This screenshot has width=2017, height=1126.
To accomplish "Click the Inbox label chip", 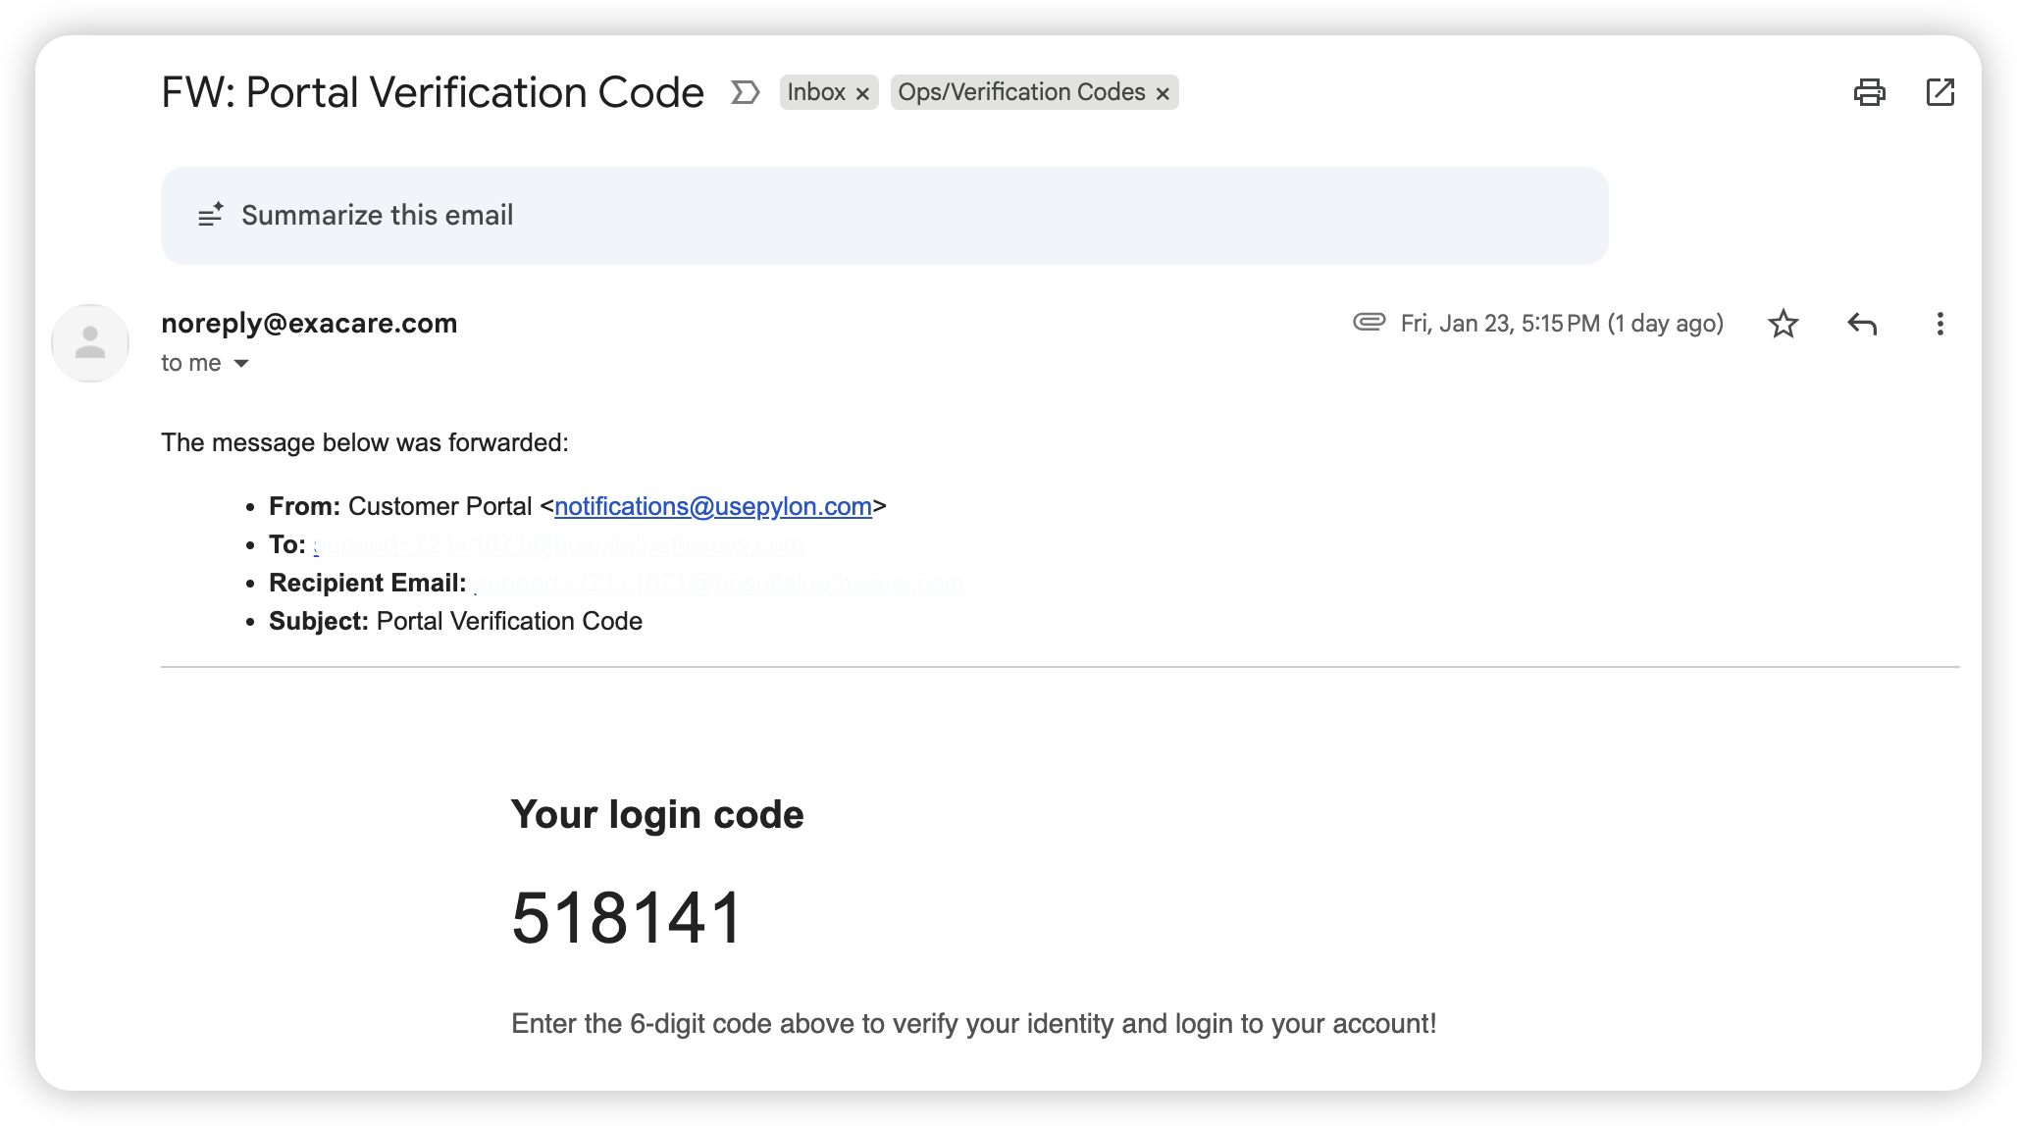I will (x=816, y=92).
